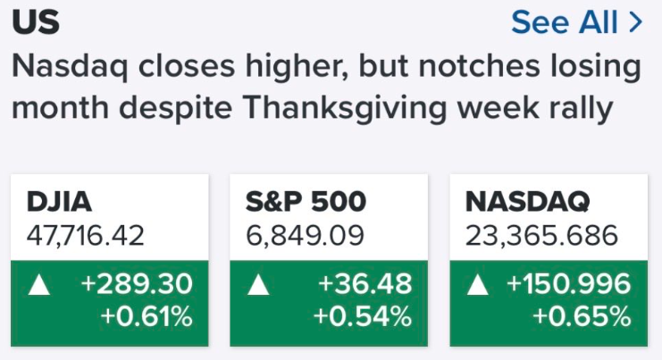
Task: Click S&P 500 up-arrow triangle icon
Action: [257, 285]
